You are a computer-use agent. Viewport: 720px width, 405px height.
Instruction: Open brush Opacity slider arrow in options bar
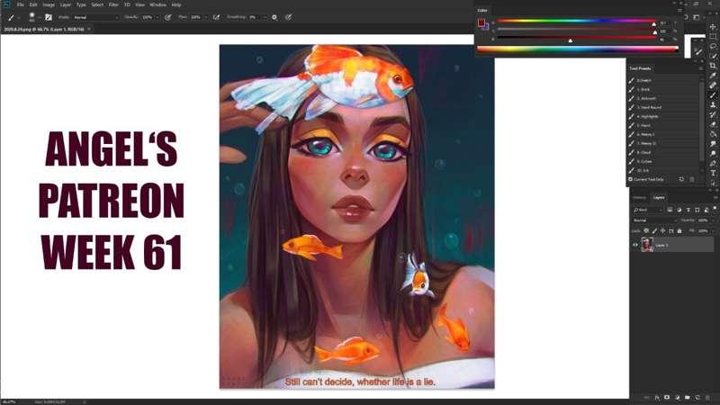157,17
